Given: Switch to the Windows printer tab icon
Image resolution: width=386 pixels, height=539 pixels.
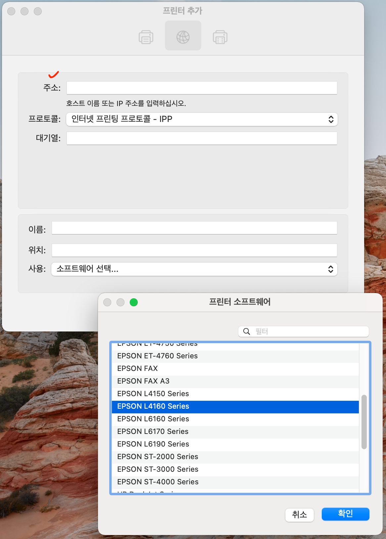Looking at the screenshot, I should click(220, 37).
